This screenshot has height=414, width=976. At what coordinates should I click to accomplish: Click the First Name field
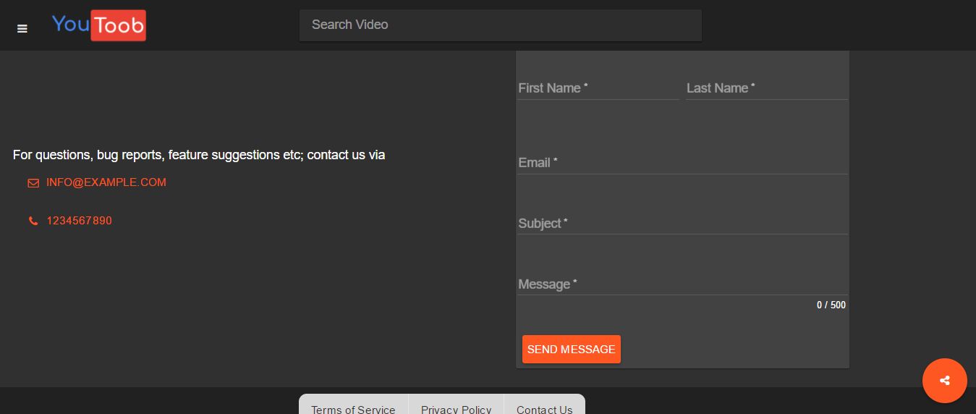tap(598, 88)
